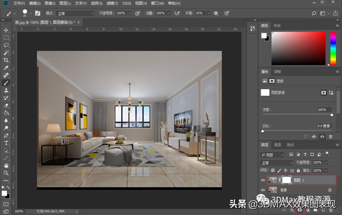The image size is (342, 215).
Task: Toggle lock transparent pixels
Action: (273, 170)
